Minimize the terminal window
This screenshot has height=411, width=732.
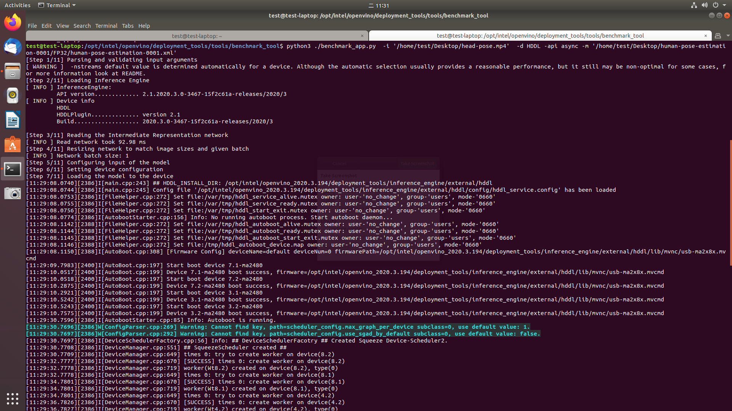pyautogui.click(x=711, y=16)
